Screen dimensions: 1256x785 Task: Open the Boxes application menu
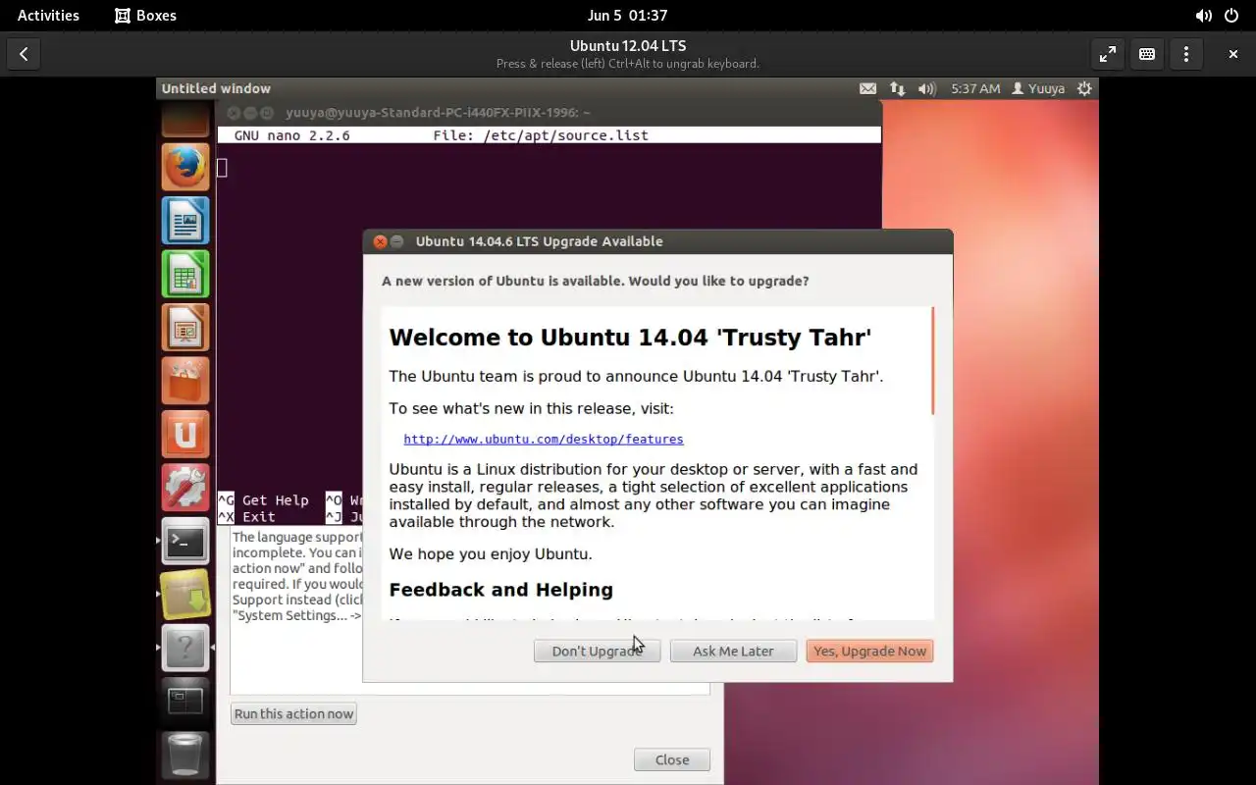pos(145,16)
